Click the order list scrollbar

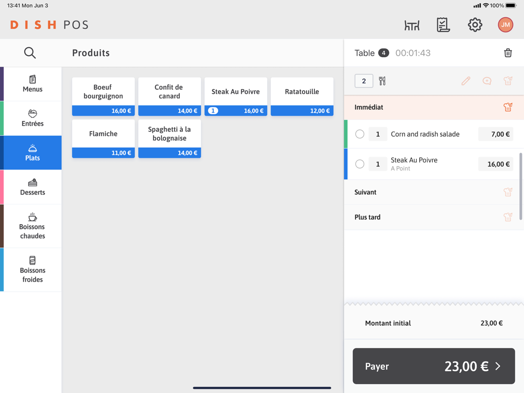[x=520, y=186]
